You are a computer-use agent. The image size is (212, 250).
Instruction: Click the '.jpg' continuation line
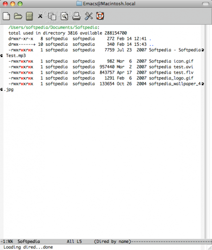pos(9,90)
